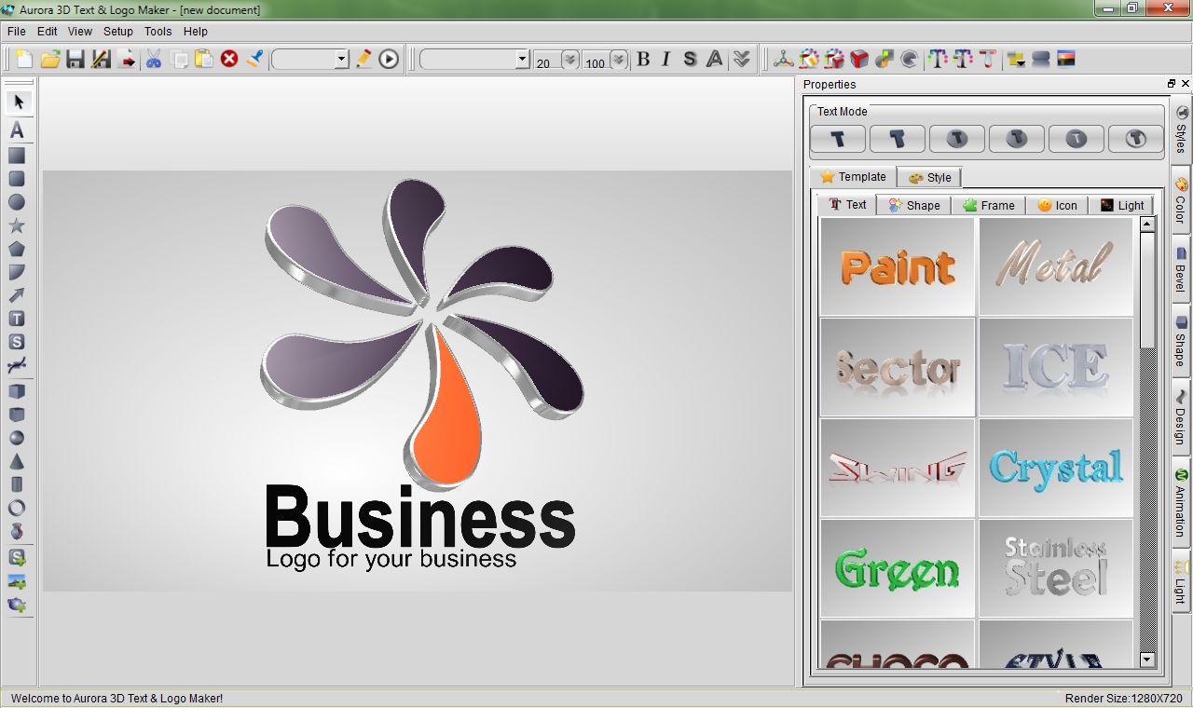
Task: Pick the star shape tool
Action: click(x=17, y=225)
